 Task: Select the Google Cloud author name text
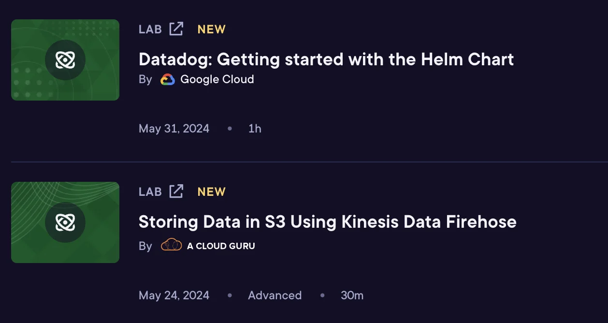pos(217,79)
